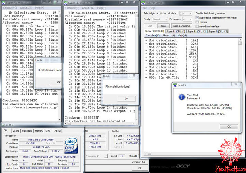Switch to the Memory tab in CPU-Z
The height and width of the screenshot is (173, 246).
pyautogui.click(x=39, y=131)
